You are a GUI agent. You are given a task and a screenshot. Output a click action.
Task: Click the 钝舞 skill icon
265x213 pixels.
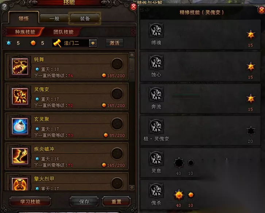coord(20,66)
